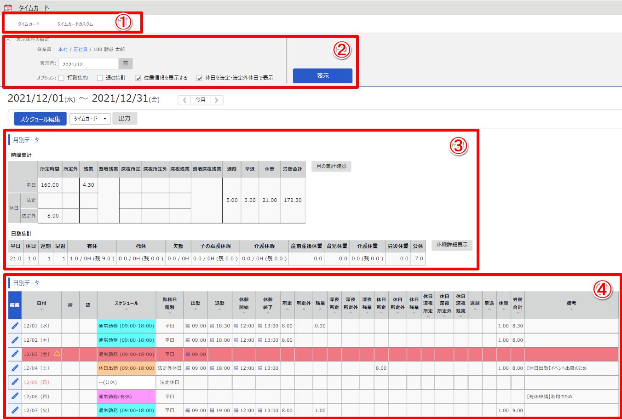Screen dimensions: 622x419
Task: Click the pencil edit icon for 12/01 (水)
Action: (x=15, y=326)
